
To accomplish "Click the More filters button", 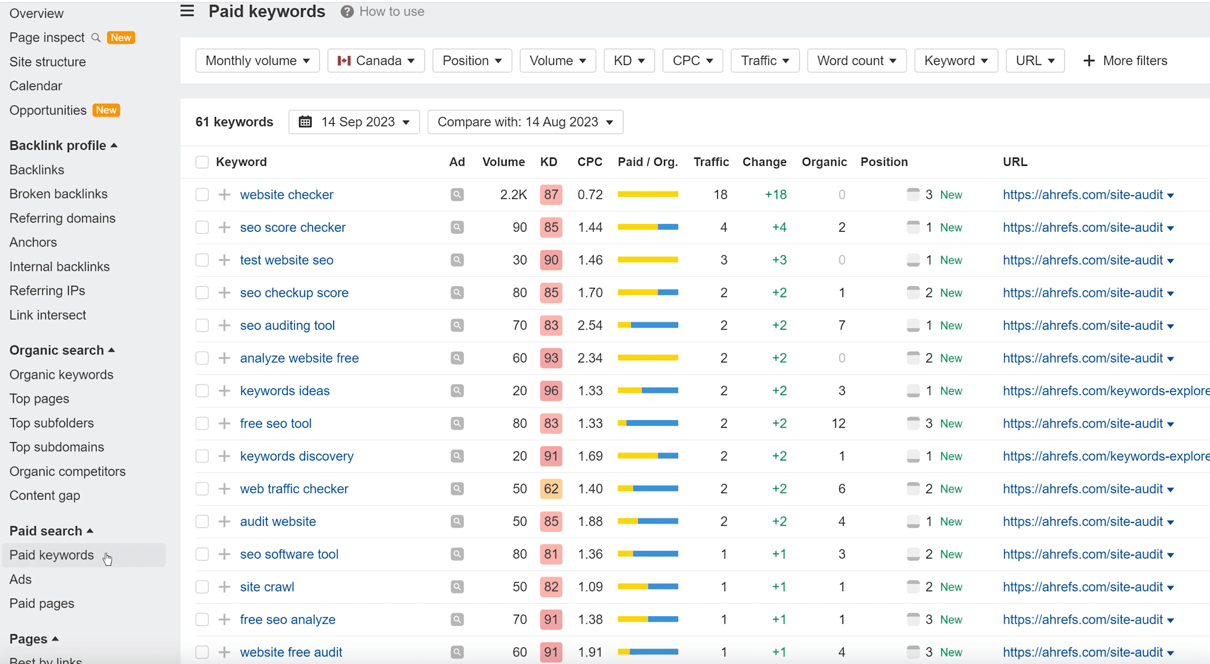I will 1125,60.
